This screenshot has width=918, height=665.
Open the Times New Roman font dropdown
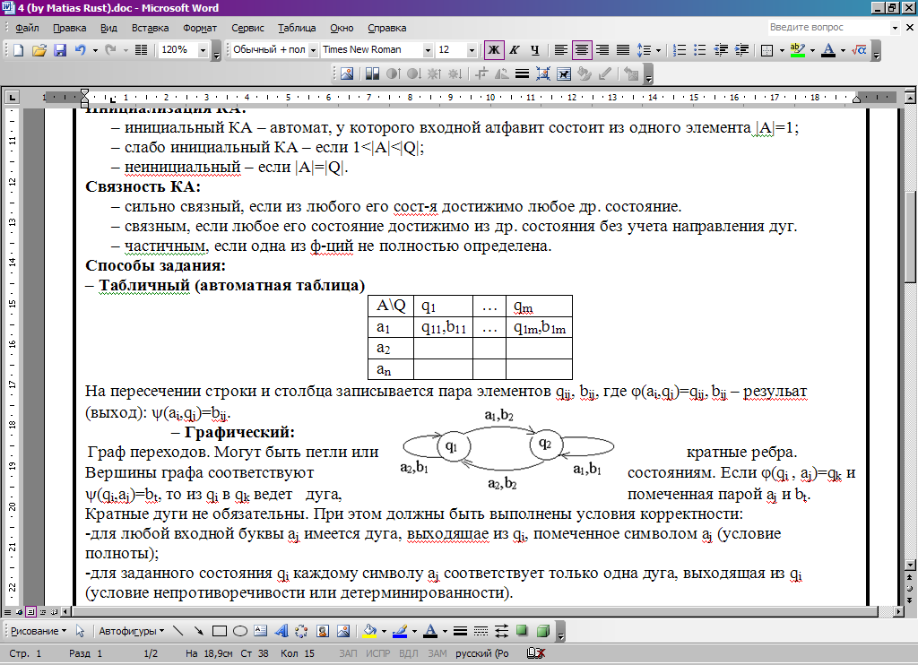pos(428,50)
